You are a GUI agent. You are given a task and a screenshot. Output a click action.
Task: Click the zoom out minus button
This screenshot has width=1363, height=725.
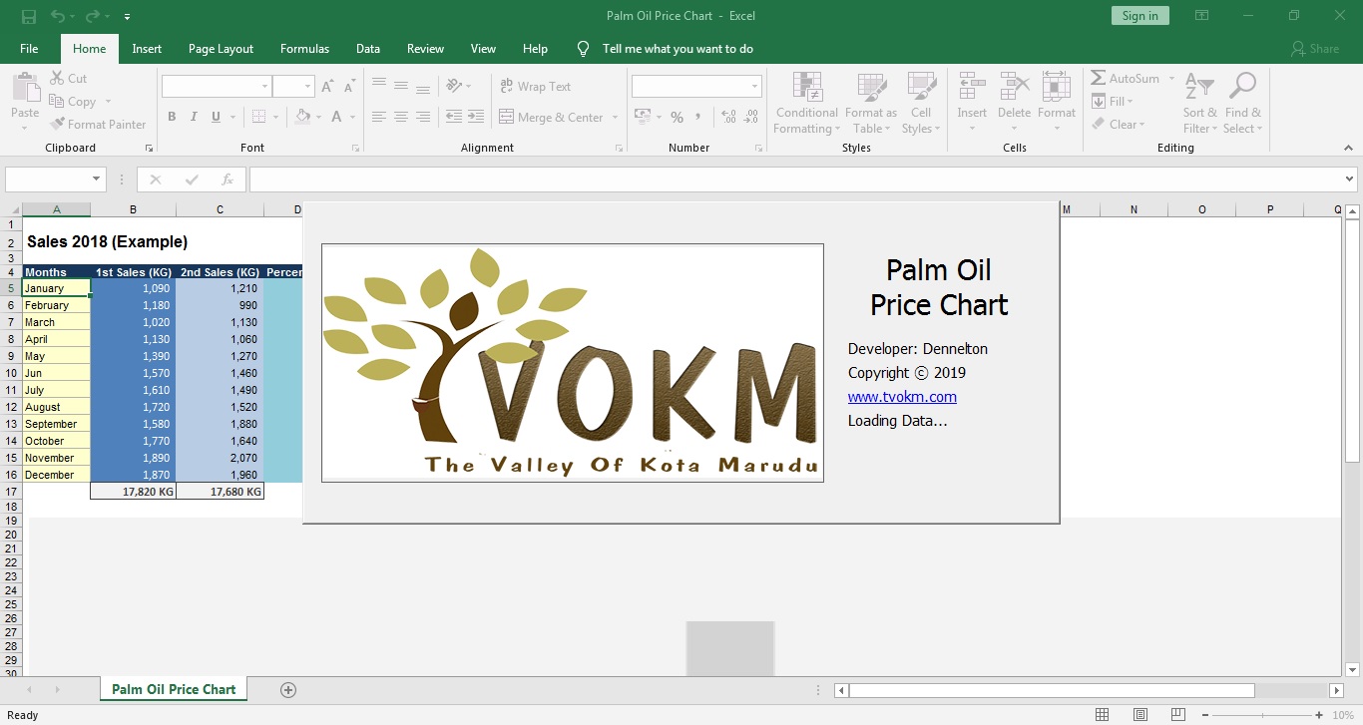(x=1203, y=715)
